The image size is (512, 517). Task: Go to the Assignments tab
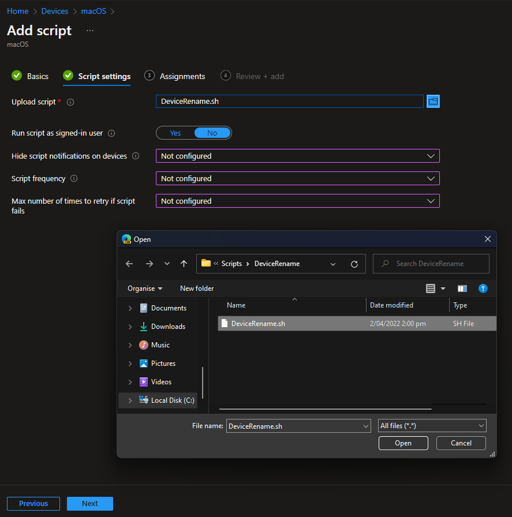tap(175, 76)
